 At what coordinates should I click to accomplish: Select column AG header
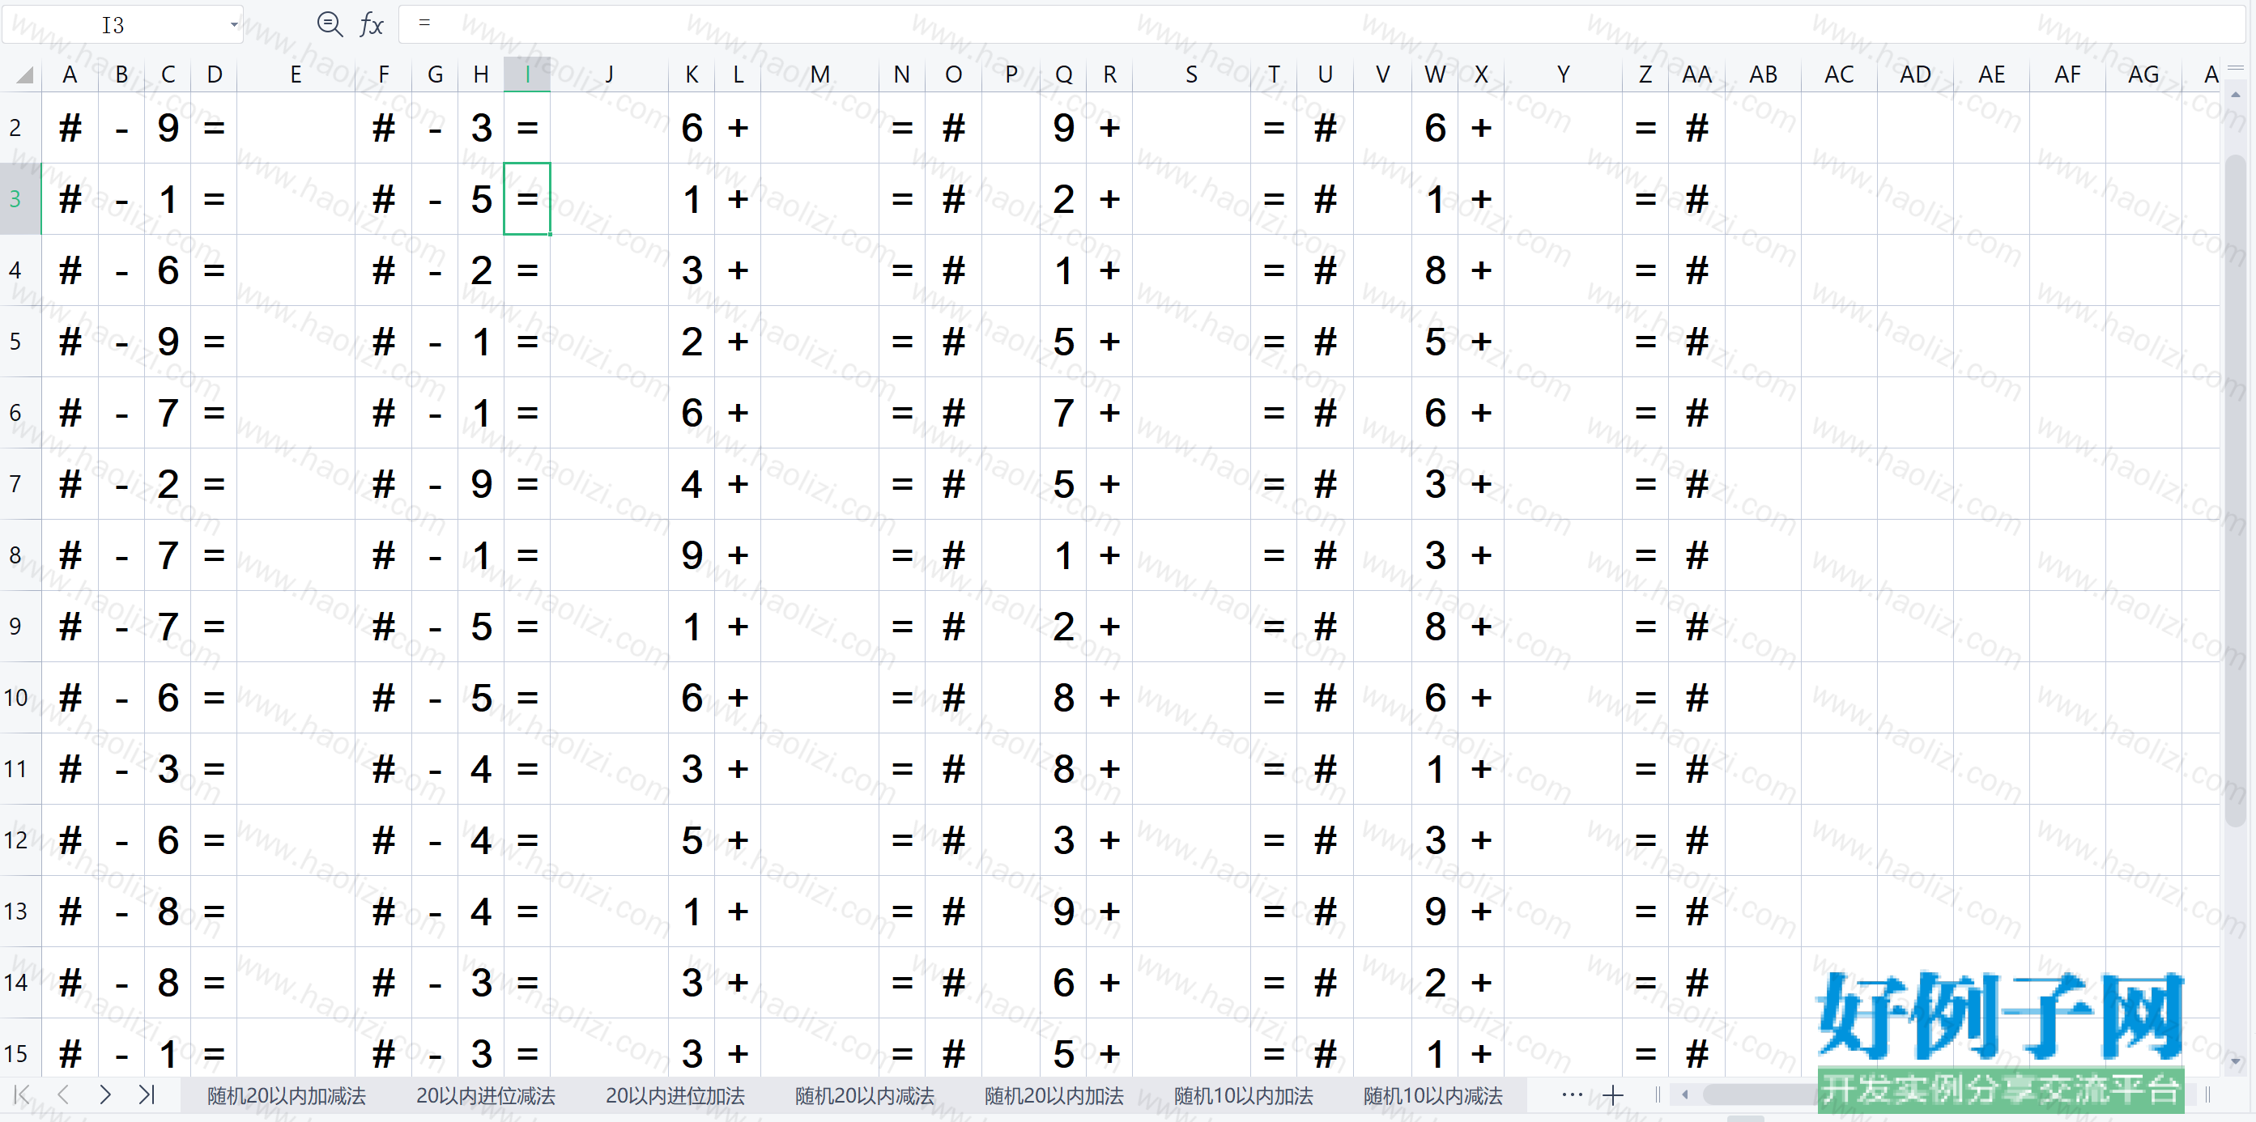(x=2143, y=75)
